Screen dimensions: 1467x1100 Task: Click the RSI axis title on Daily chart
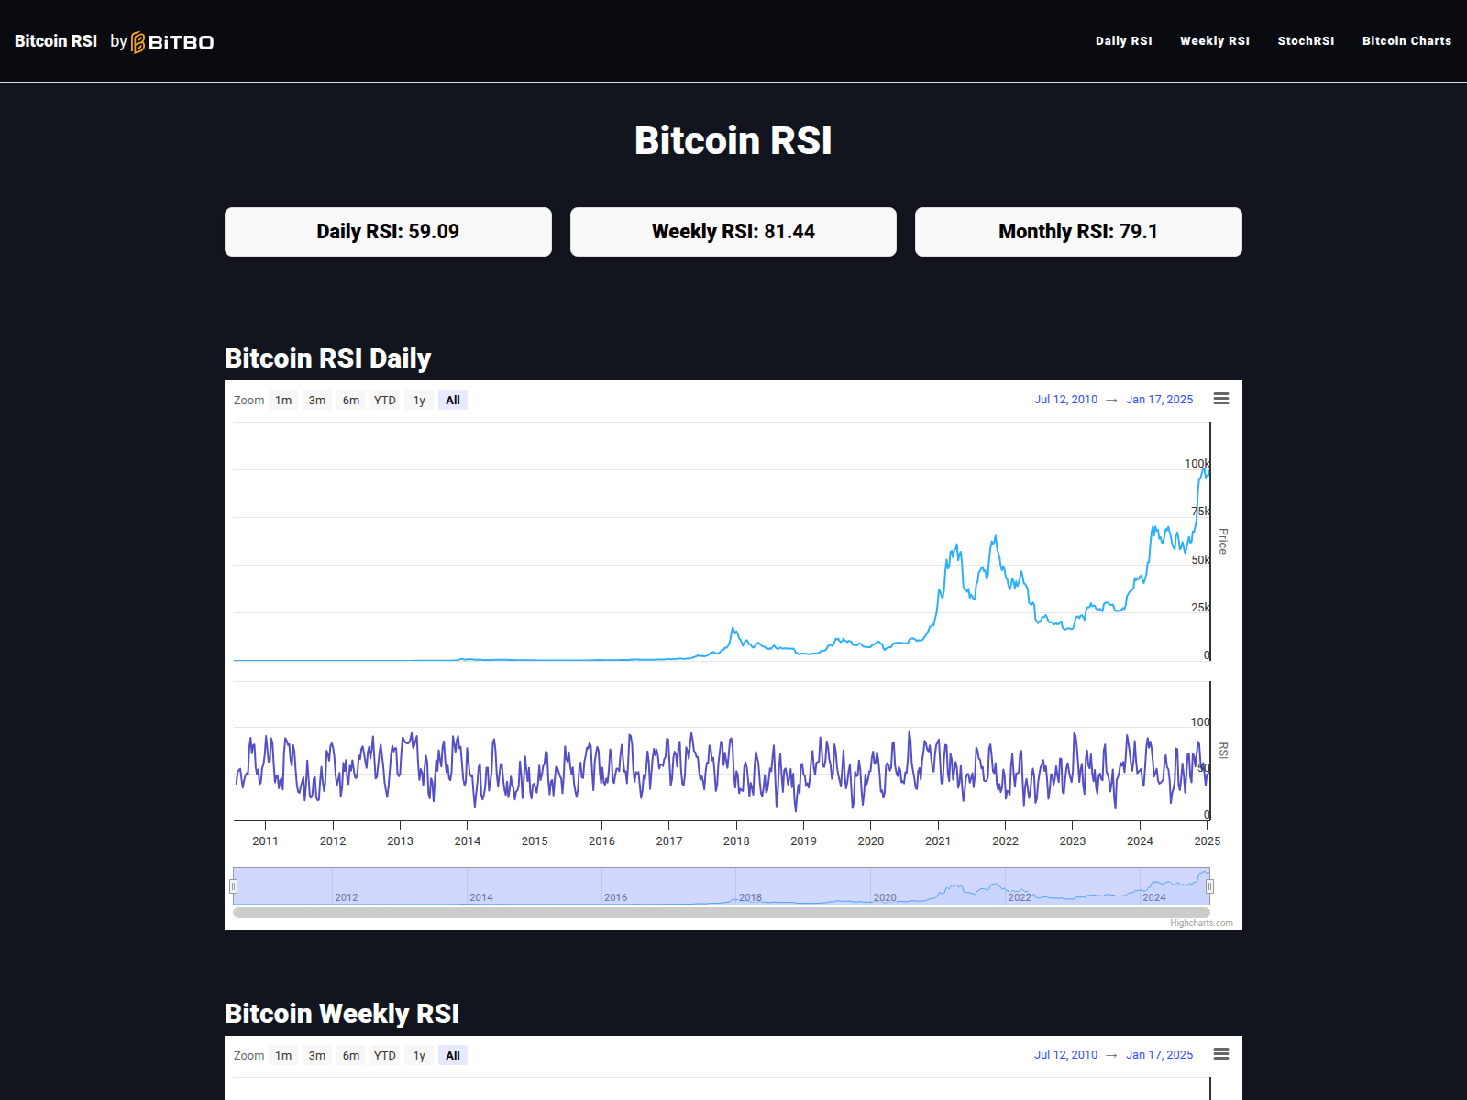1223,751
